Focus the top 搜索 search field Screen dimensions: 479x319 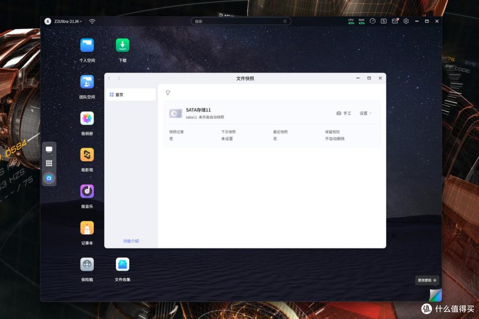(x=241, y=21)
